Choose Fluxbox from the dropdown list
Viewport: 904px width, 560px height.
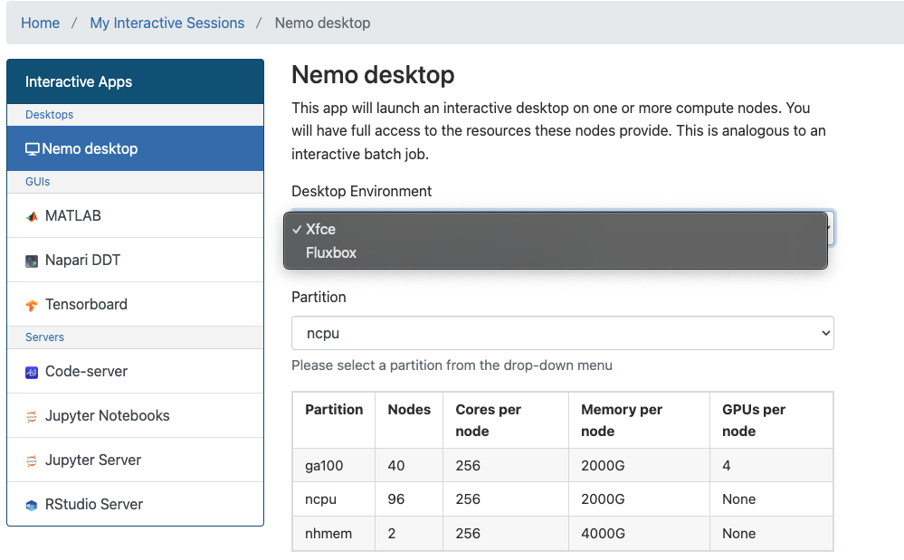tap(331, 252)
